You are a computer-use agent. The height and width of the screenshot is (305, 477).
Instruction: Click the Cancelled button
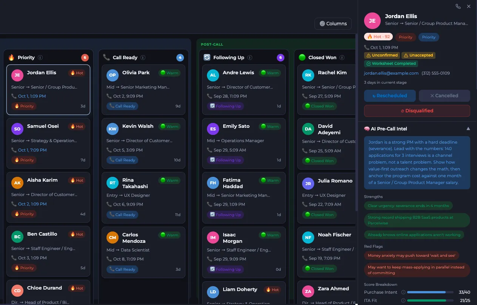pos(445,96)
